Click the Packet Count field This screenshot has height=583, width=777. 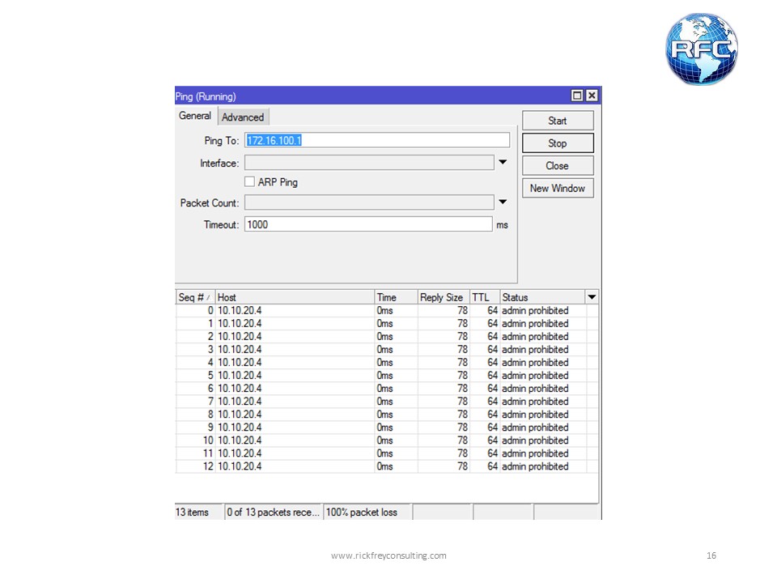(369, 202)
